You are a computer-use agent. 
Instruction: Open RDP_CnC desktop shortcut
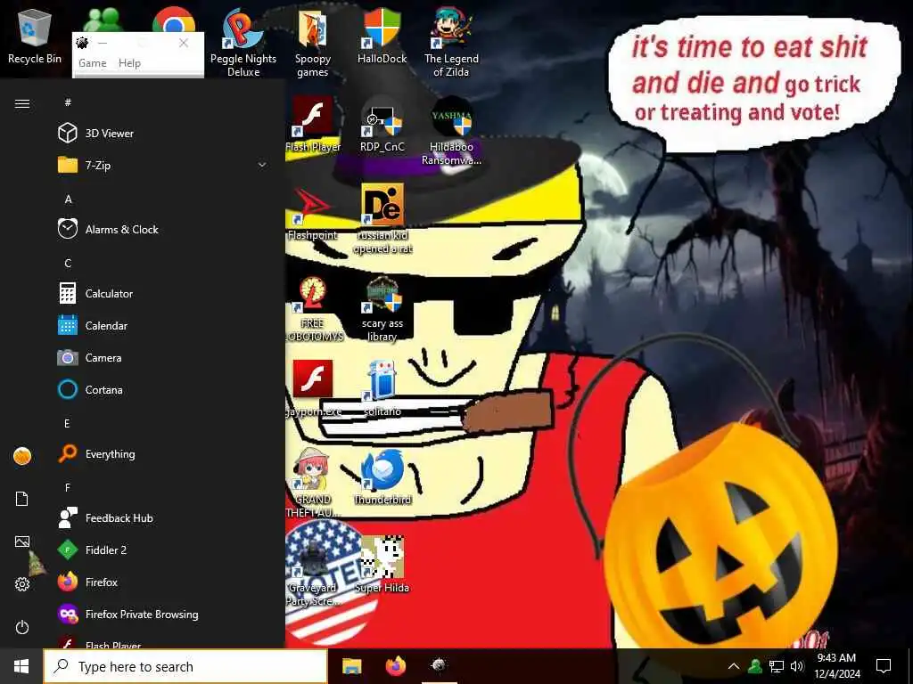[382, 124]
